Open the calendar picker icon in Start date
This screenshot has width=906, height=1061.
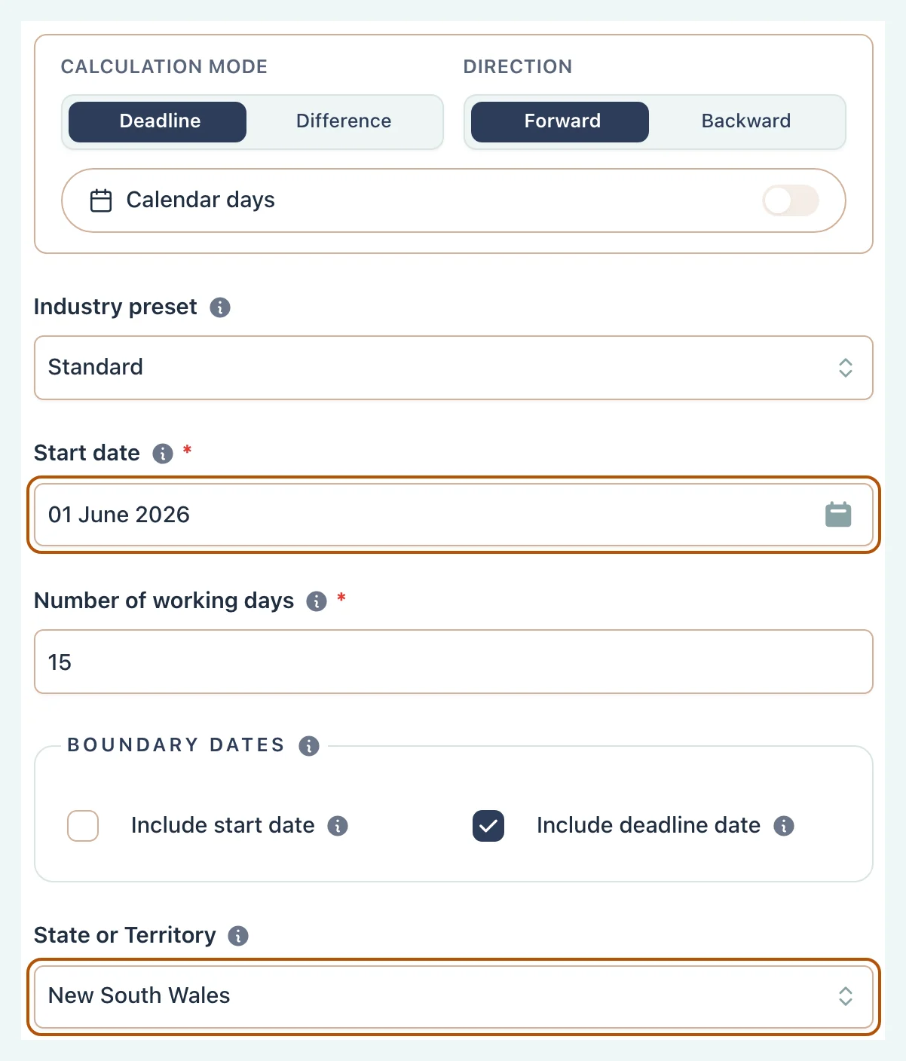click(838, 515)
